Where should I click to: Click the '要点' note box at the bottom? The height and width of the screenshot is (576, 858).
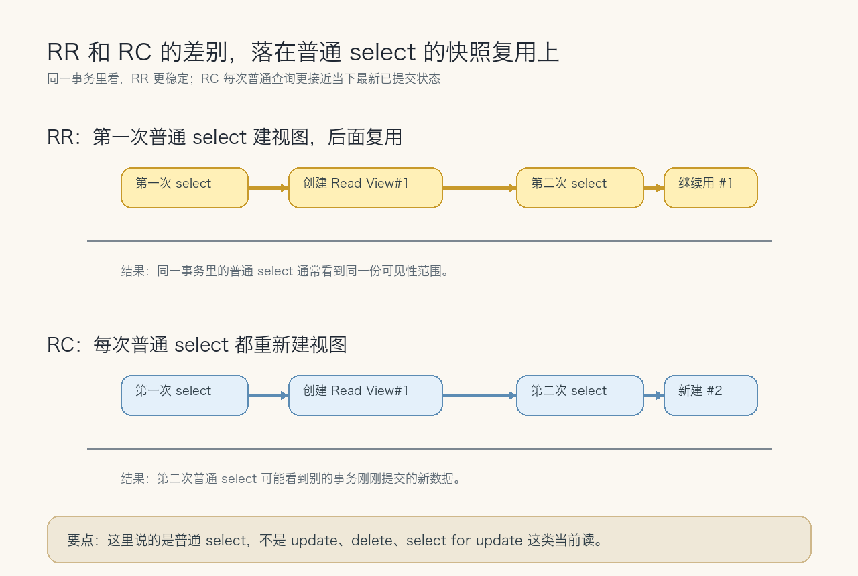tap(429, 539)
